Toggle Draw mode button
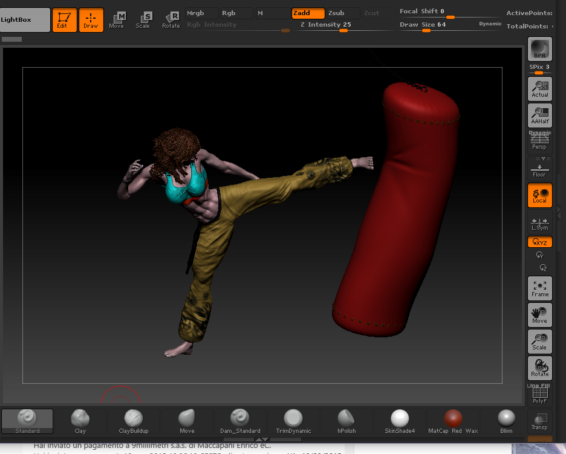The height and width of the screenshot is (454, 566). [x=91, y=20]
